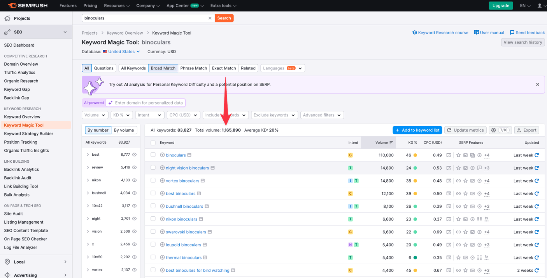Refresh metrics for nikon binoculars row
Viewport: 547px width, 278px height.
(x=536, y=219)
